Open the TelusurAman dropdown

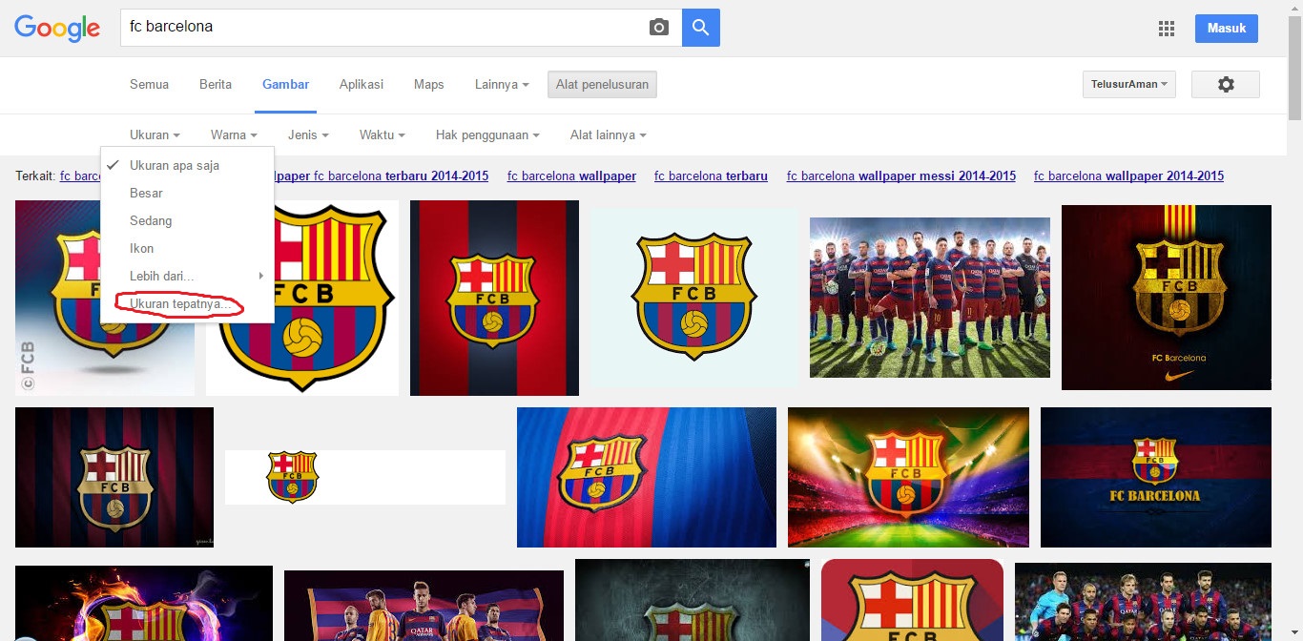1129,84
